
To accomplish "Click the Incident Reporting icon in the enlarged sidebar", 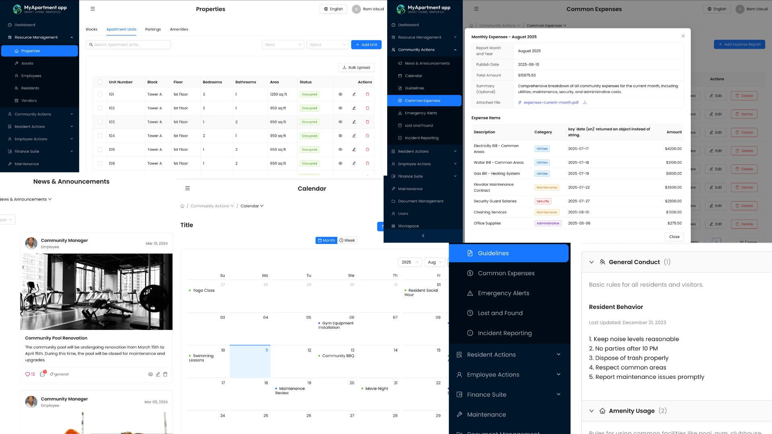I will coord(470,333).
